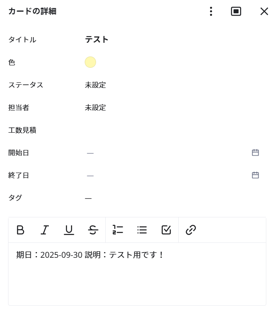Underline the selected text

tap(69, 230)
